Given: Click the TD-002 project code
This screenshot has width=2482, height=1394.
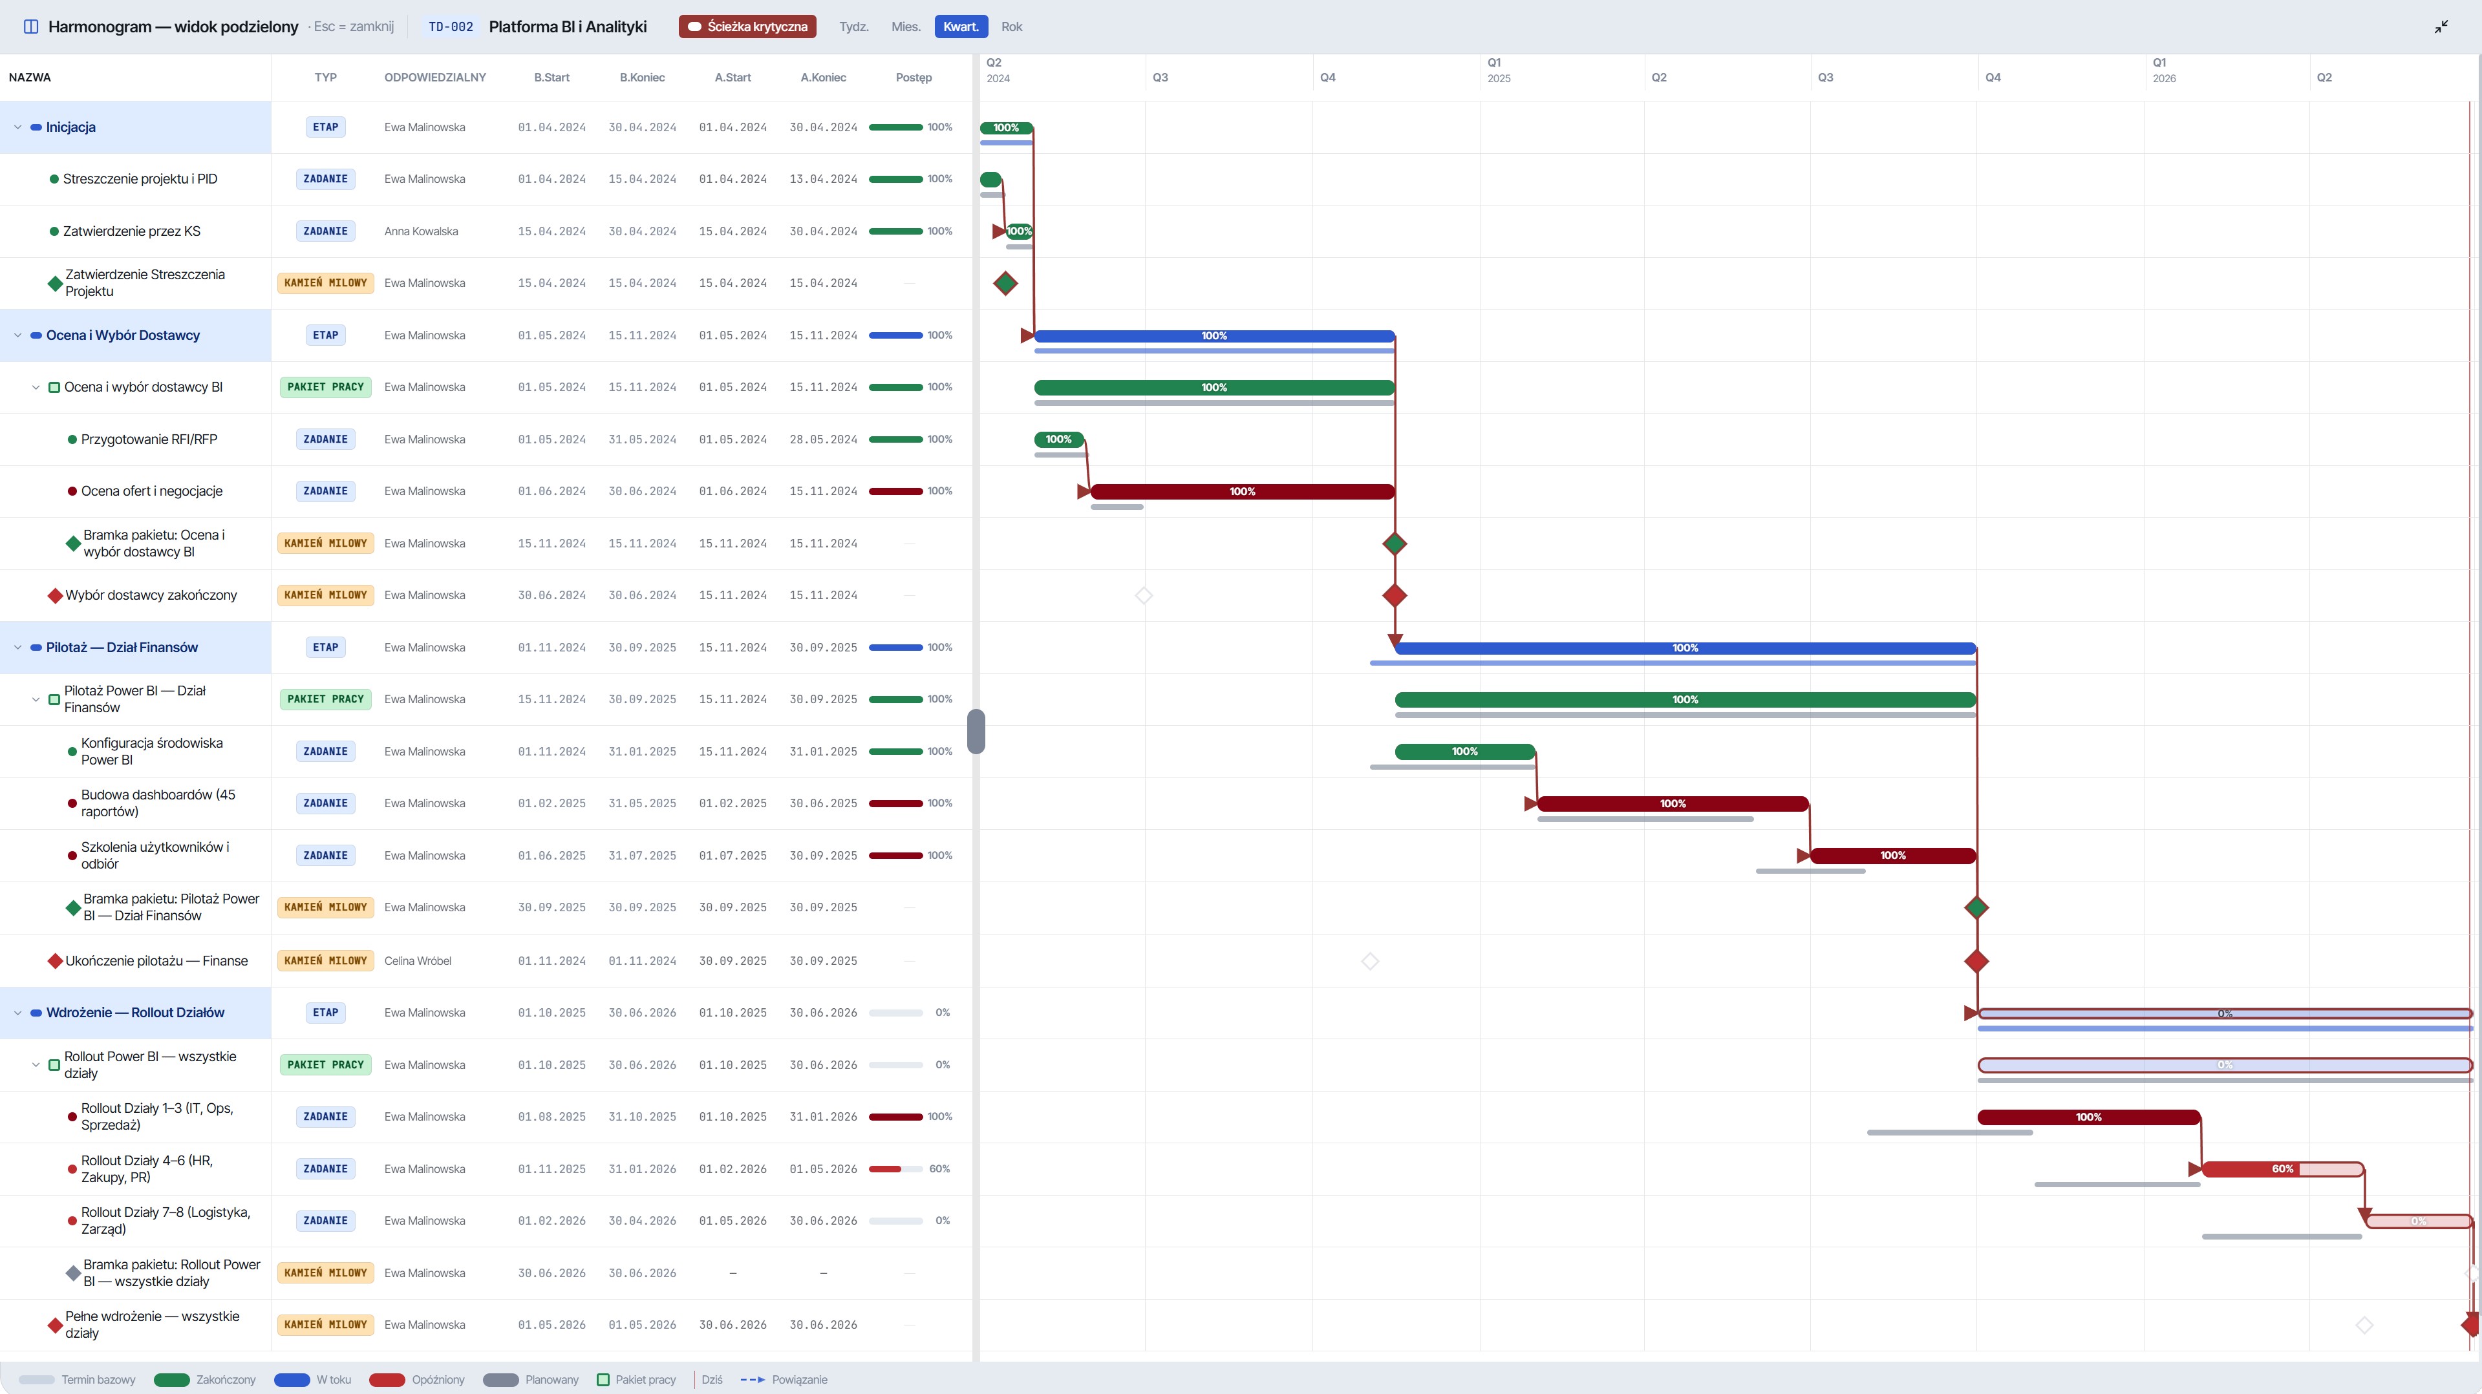Looking at the screenshot, I should point(451,27).
